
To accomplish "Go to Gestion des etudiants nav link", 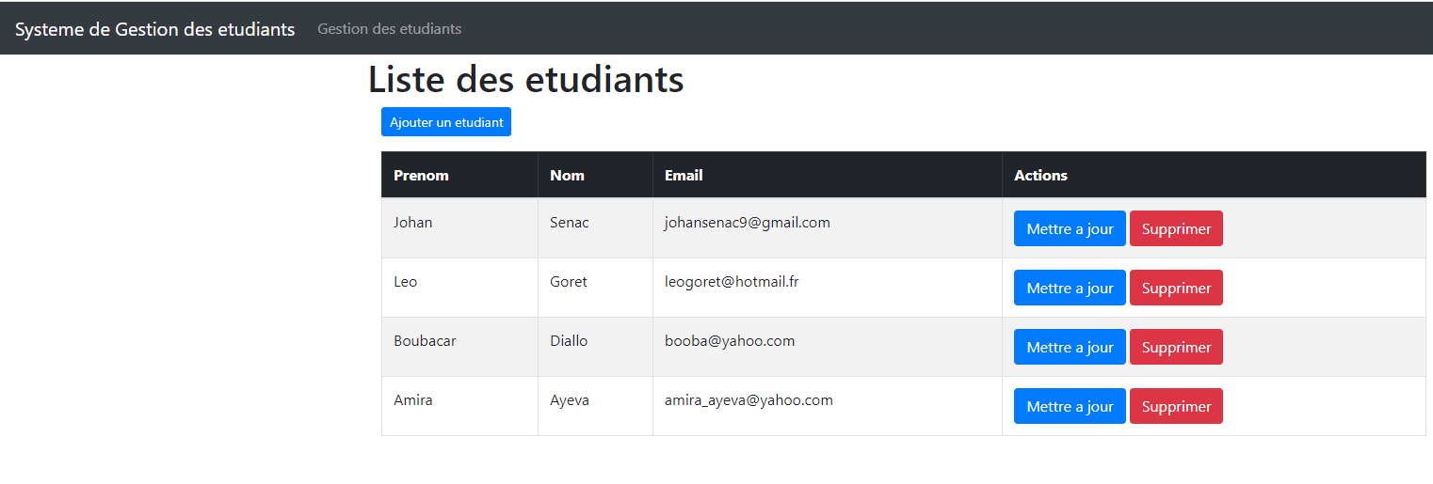I will click(389, 29).
